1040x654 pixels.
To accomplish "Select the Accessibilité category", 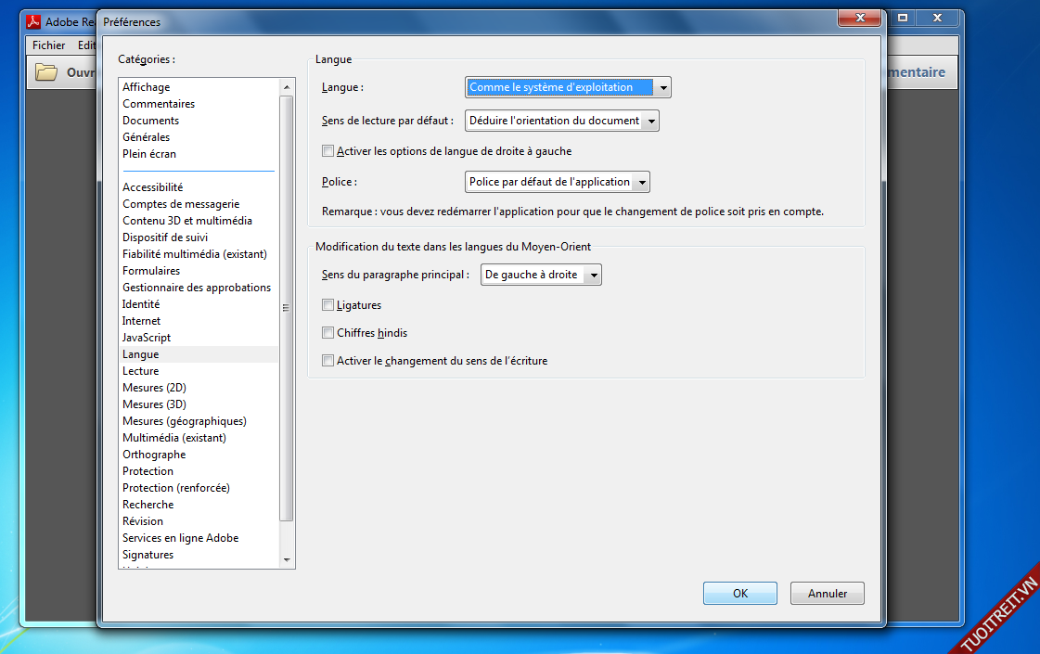I will point(153,187).
